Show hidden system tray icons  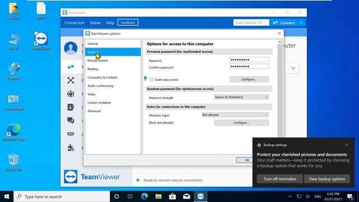click(x=290, y=196)
